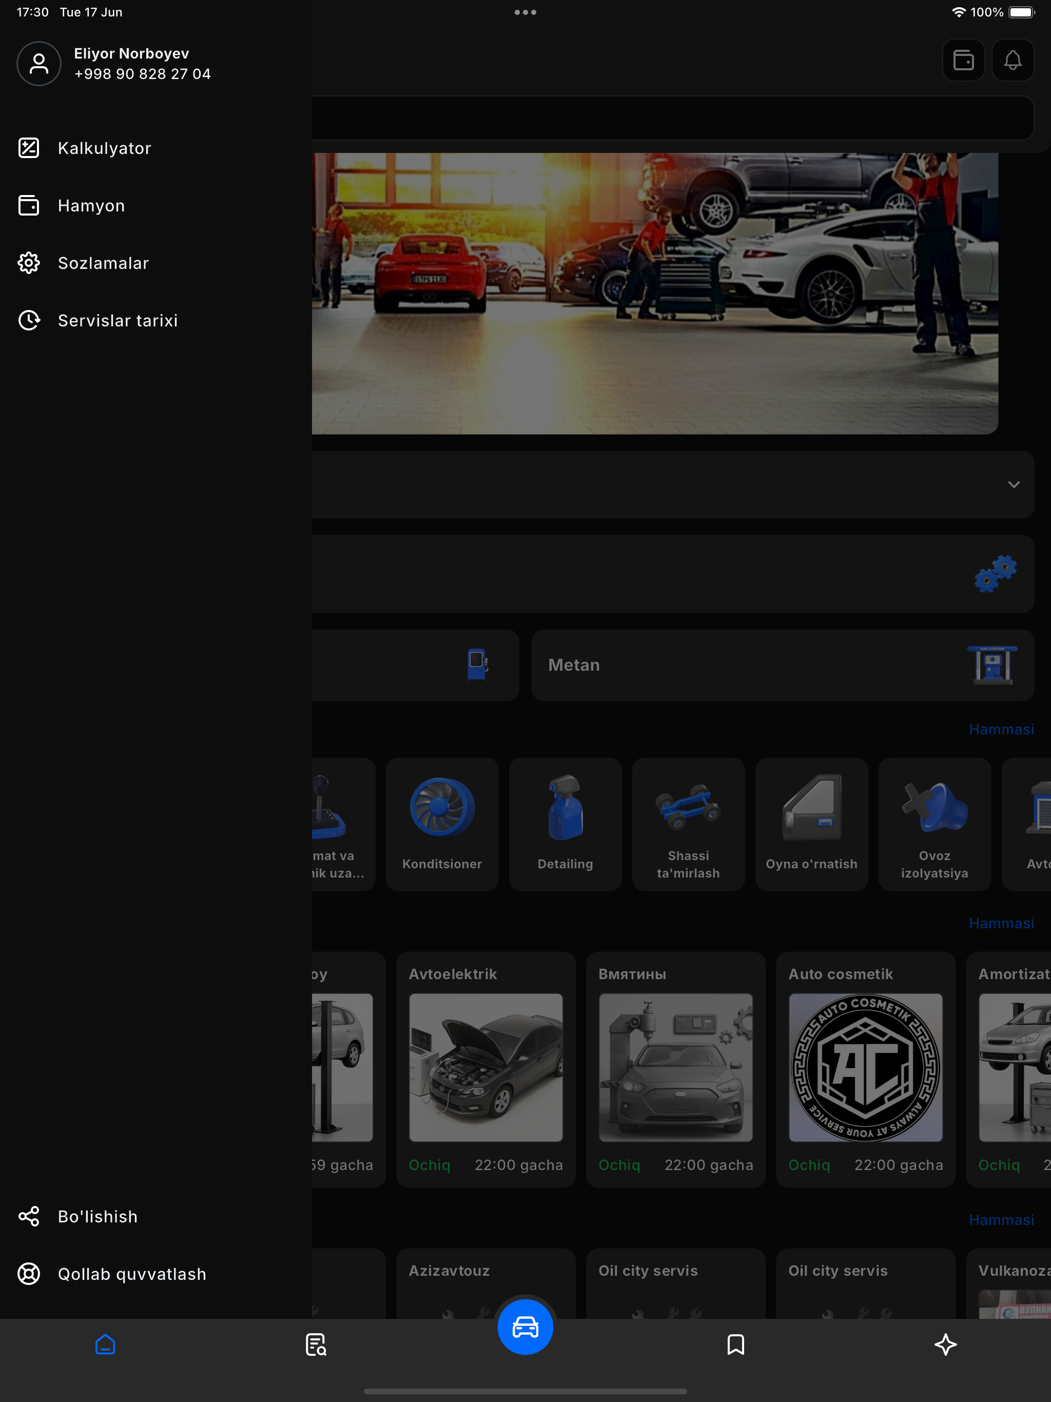Tap the battery status icon
Viewport: 1051px width, 1402px height.
(1021, 12)
